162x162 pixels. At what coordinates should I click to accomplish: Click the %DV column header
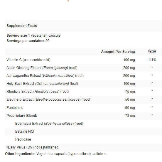[x=152, y=52]
